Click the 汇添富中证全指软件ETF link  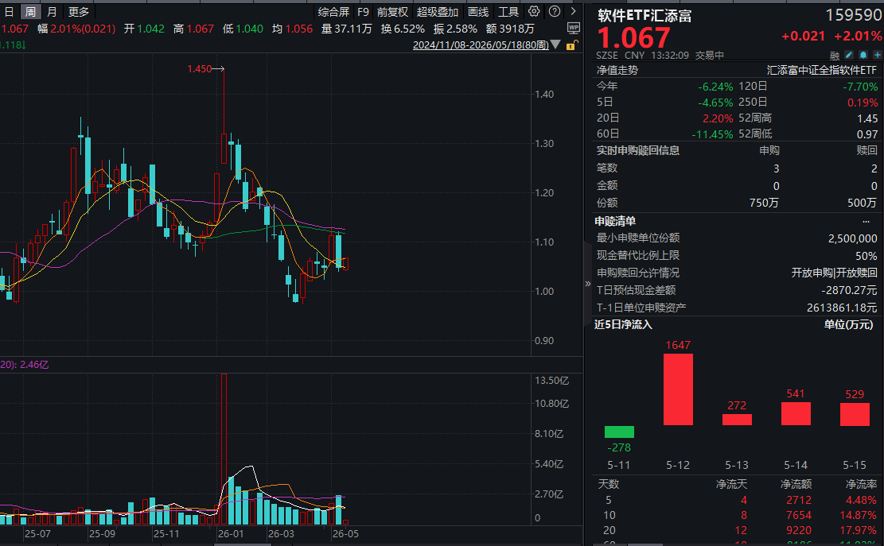821,71
